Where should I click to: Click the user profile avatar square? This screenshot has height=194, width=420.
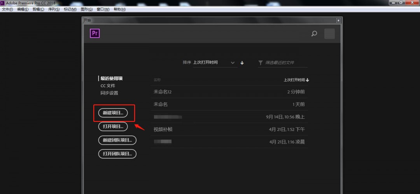[329, 34]
